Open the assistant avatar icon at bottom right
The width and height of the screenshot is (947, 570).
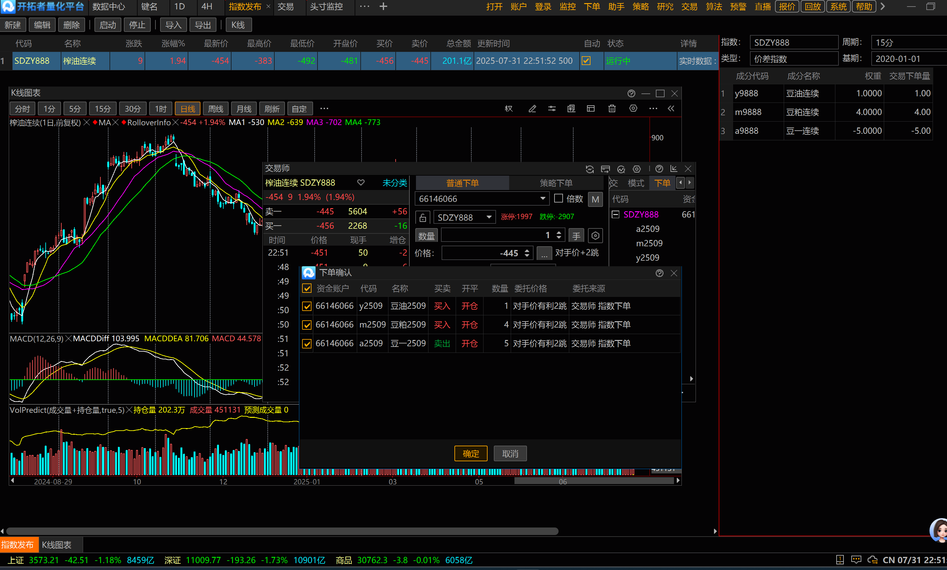tap(939, 530)
